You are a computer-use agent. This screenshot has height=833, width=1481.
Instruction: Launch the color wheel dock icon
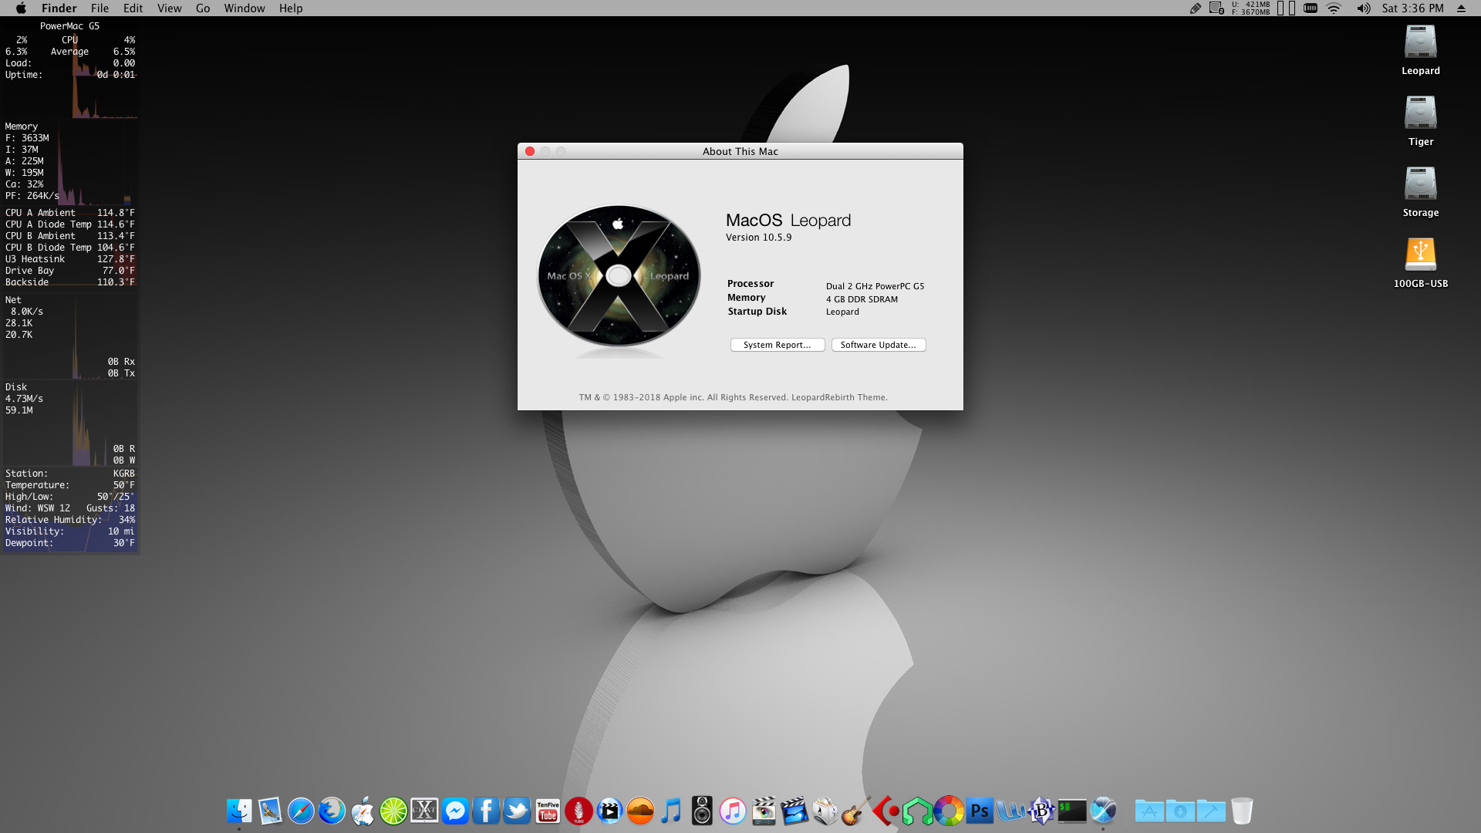click(x=949, y=811)
